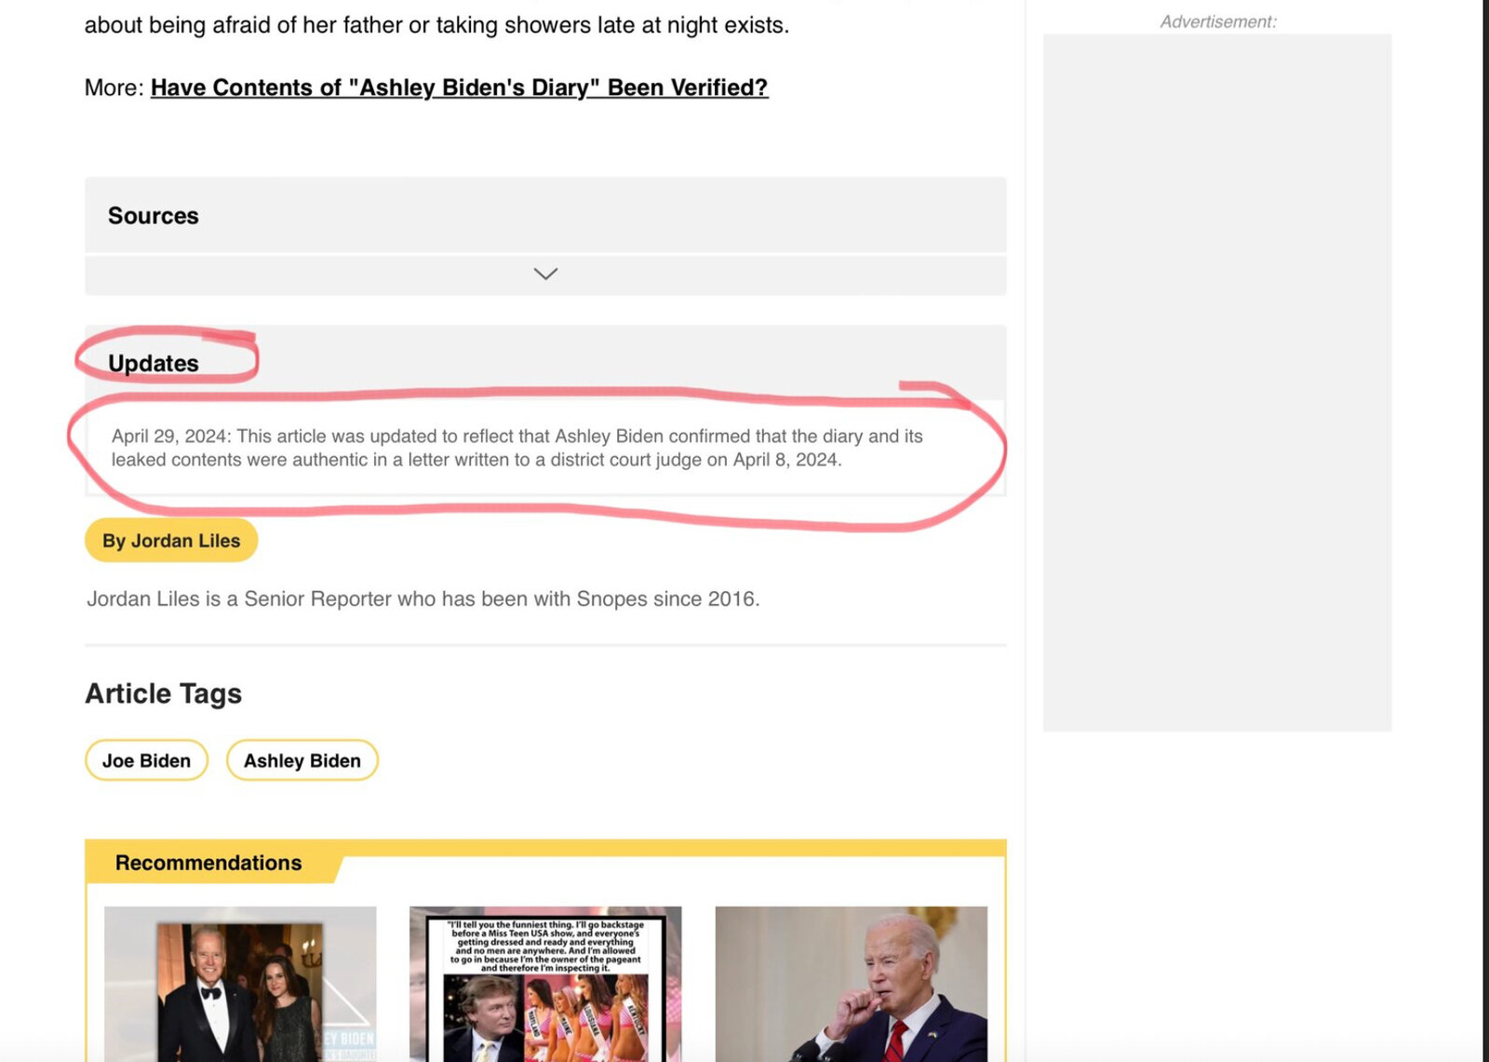Select the Joe Biden article tag
Image resolution: width=1489 pixels, height=1062 pixels.
pyautogui.click(x=146, y=760)
